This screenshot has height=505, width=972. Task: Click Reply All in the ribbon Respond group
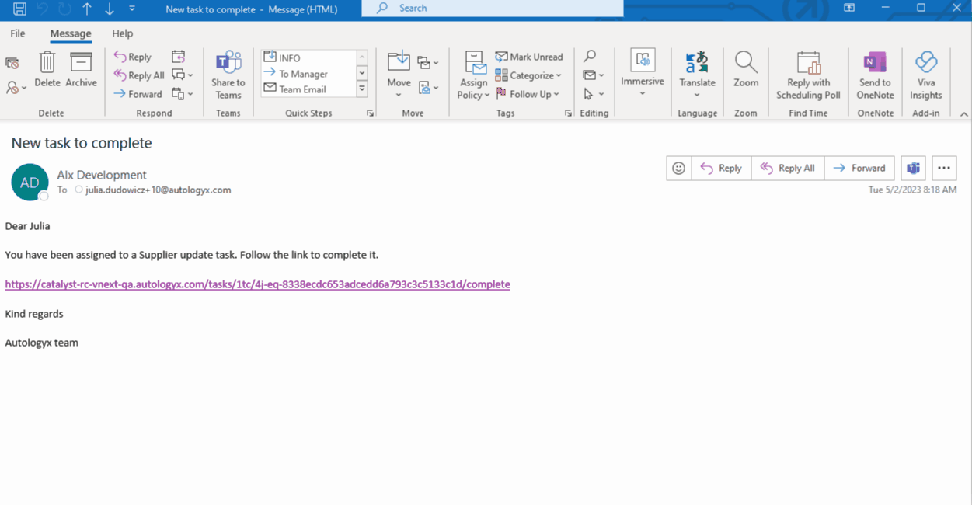139,75
